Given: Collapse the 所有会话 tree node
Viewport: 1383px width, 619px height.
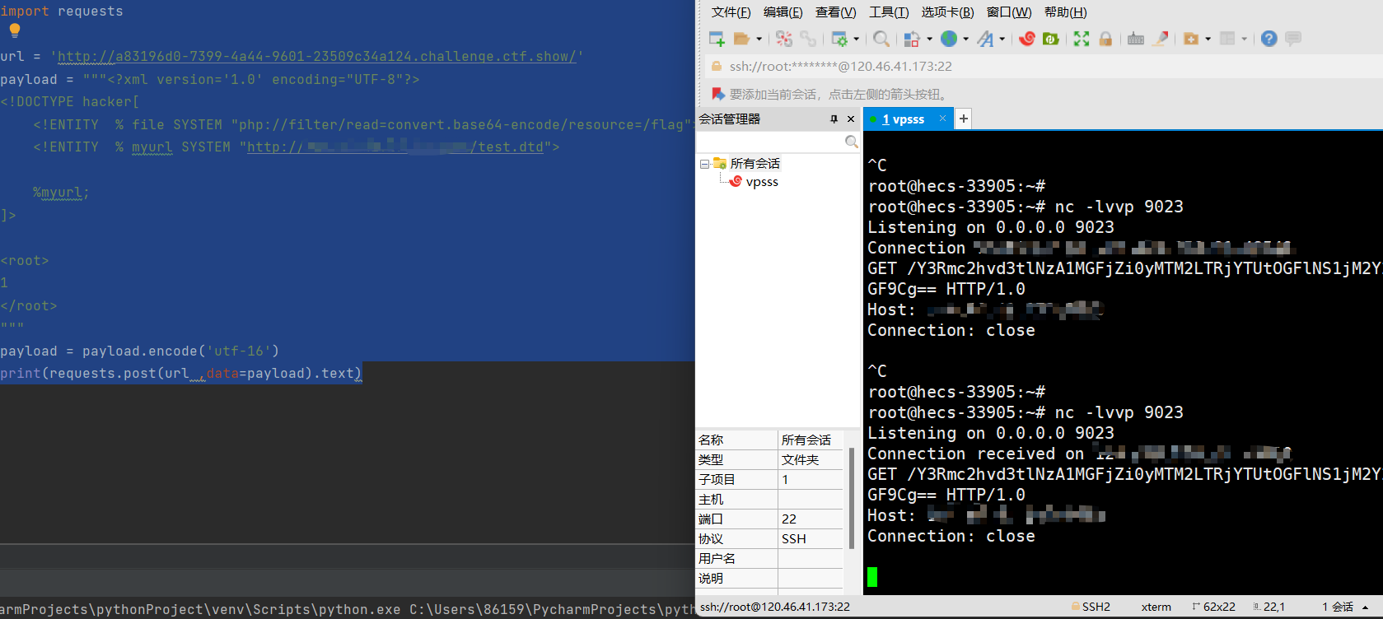Looking at the screenshot, I should click(x=705, y=164).
